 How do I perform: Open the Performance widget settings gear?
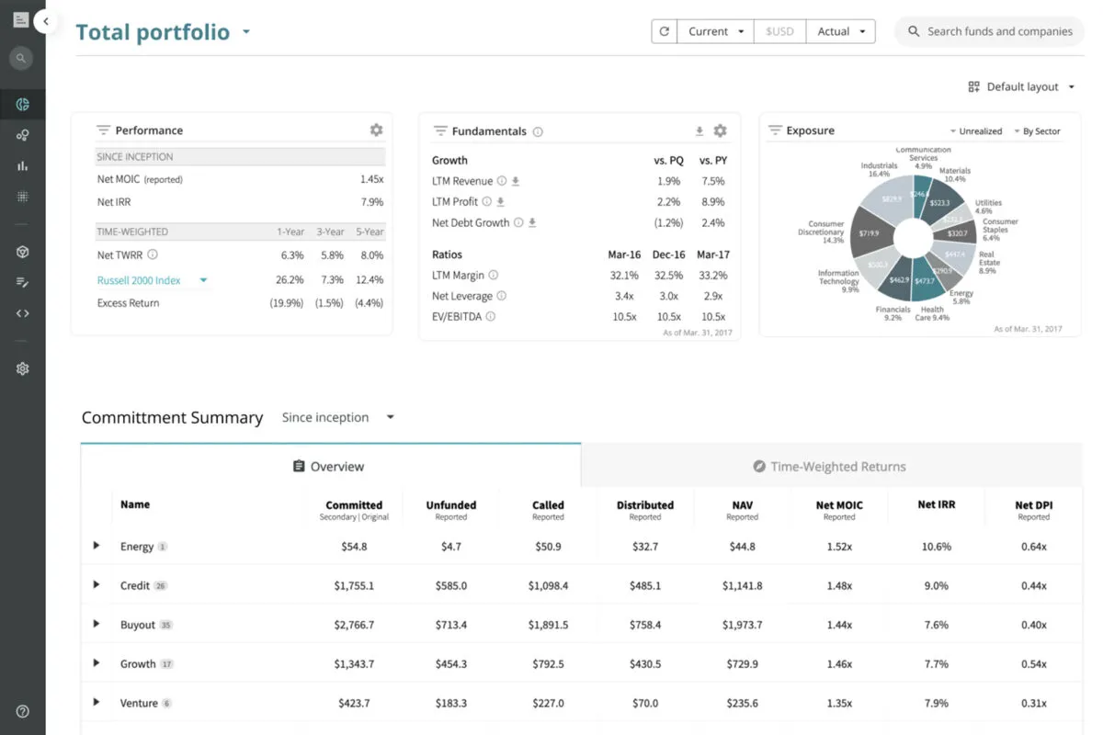(x=376, y=130)
